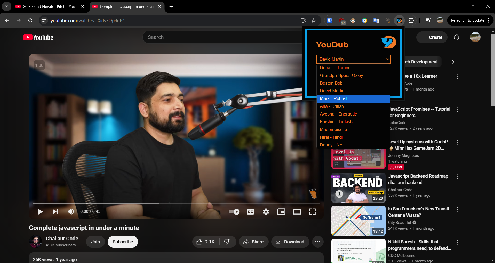This screenshot has height=263, width=495.
Task: Open the Bitwarden extension icon
Action: (330, 20)
